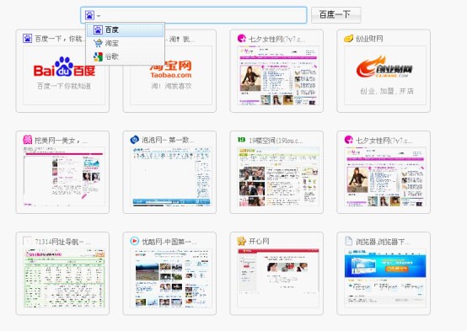467x331 pixels.
Task: Open the 优酷网 video page thumbnail
Action: point(171,278)
